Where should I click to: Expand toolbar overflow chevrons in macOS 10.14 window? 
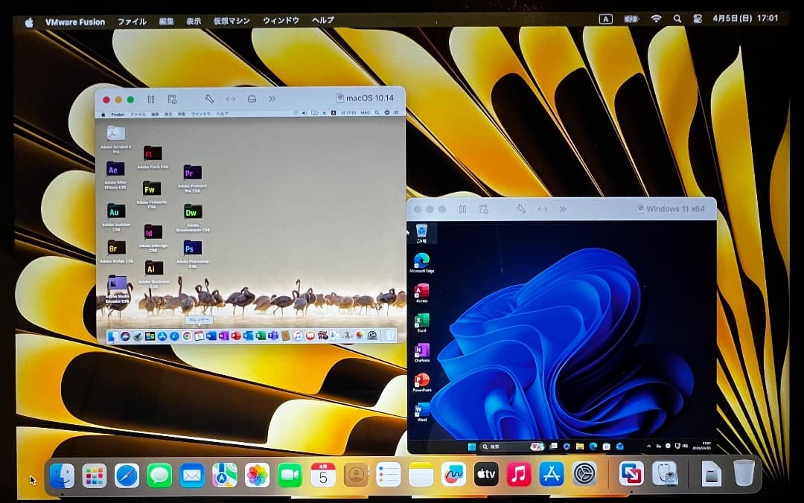coord(272,98)
